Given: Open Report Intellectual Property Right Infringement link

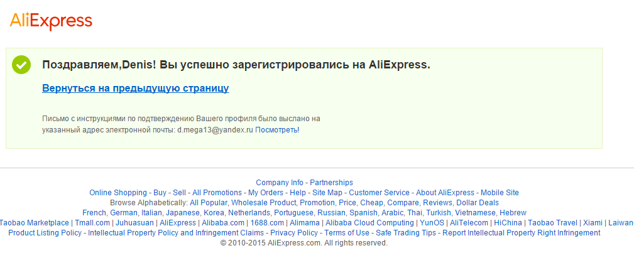Looking at the screenshot, I should click(522, 233).
